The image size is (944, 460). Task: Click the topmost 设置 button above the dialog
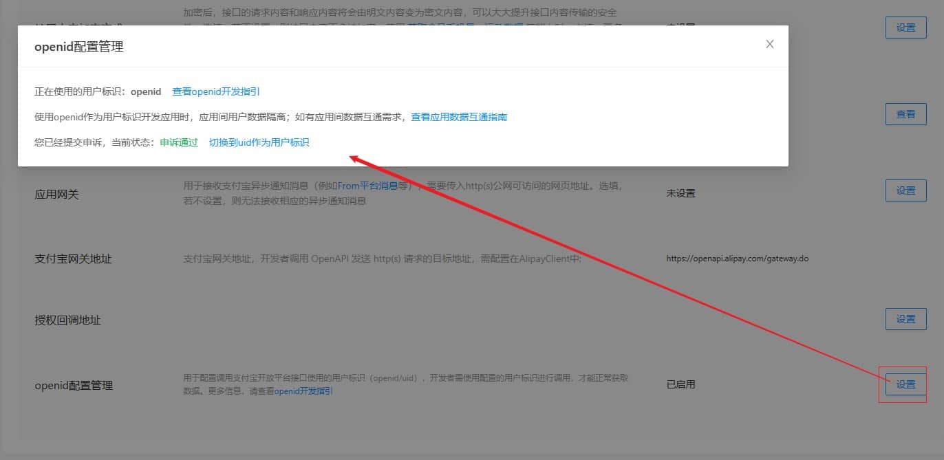(x=905, y=28)
